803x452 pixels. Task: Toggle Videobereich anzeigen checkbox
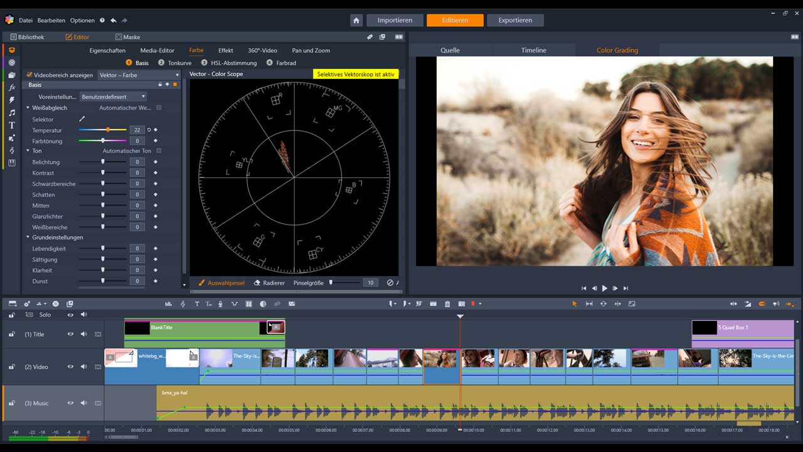pos(29,75)
